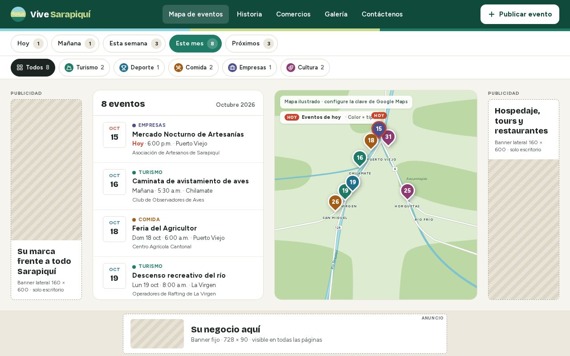
Task: Select map pin number 26 near San Miguel
Action: (x=335, y=202)
